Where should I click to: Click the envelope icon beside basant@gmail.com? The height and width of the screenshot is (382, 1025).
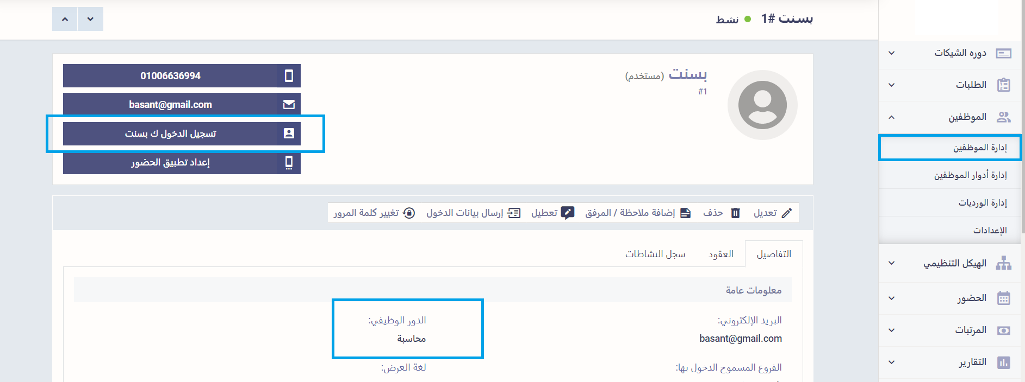coord(289,104)
